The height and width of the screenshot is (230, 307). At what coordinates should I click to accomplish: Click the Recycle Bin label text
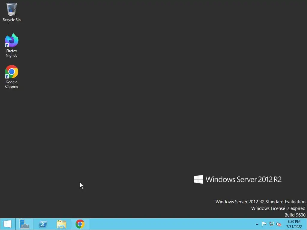(x=12, y=20)
